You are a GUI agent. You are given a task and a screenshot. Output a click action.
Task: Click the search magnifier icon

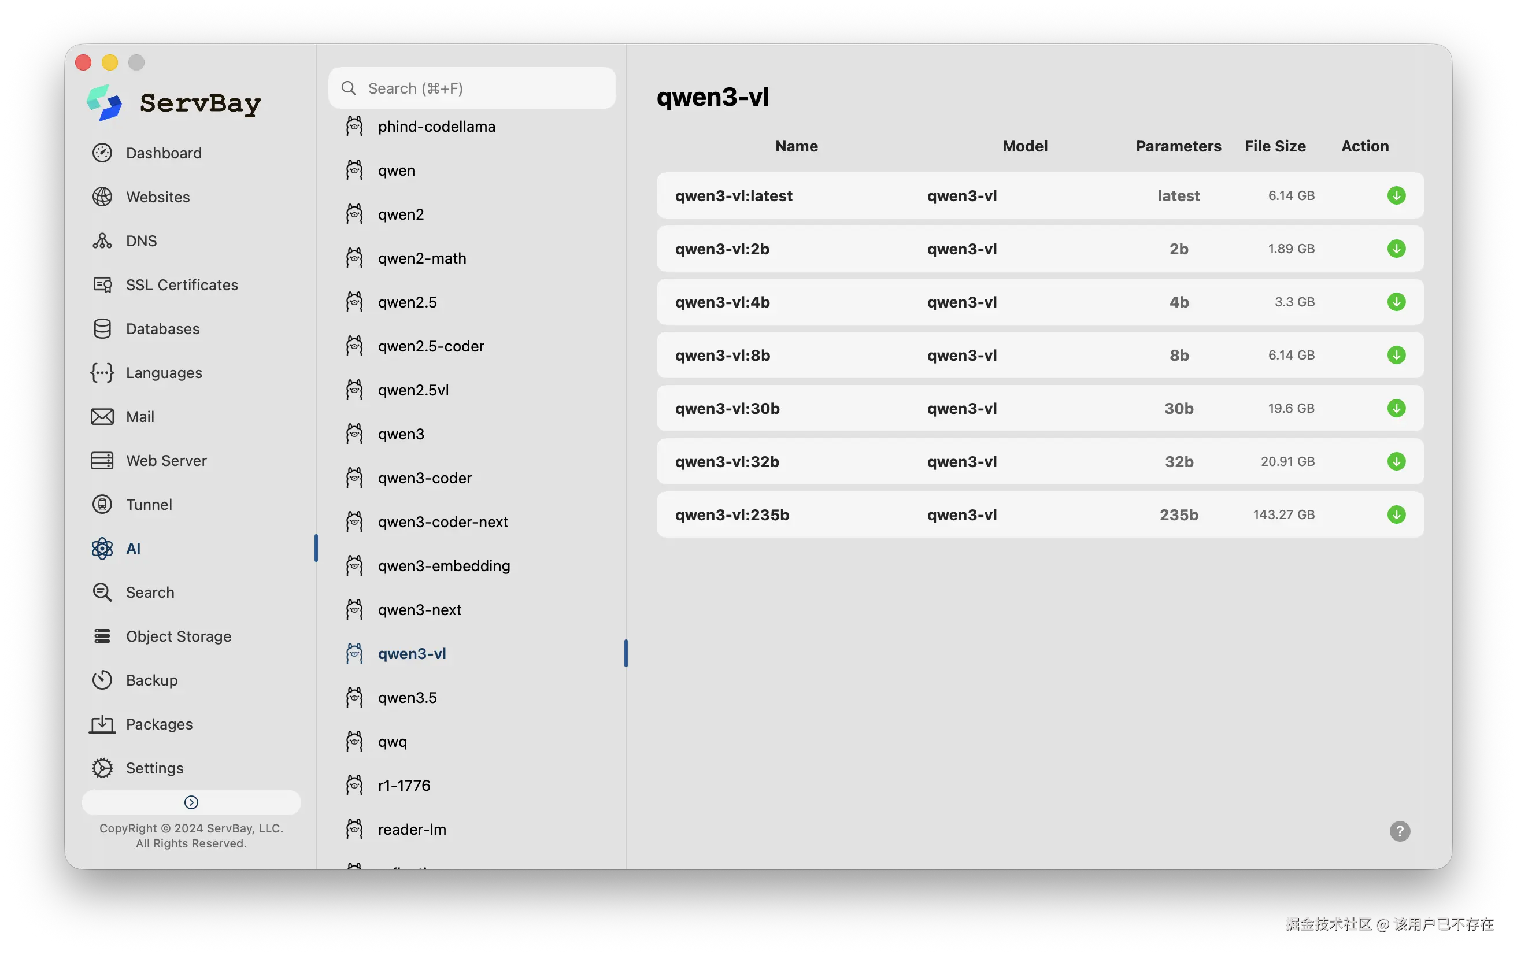[x=349, y=88]
